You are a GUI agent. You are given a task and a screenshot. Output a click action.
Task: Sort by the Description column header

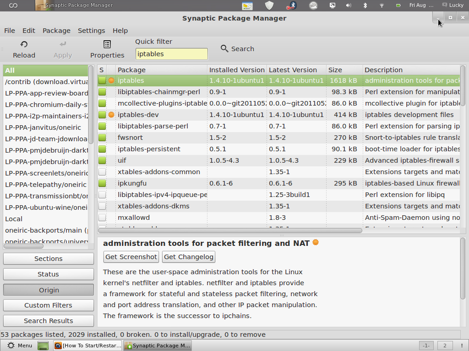[411, 70]
